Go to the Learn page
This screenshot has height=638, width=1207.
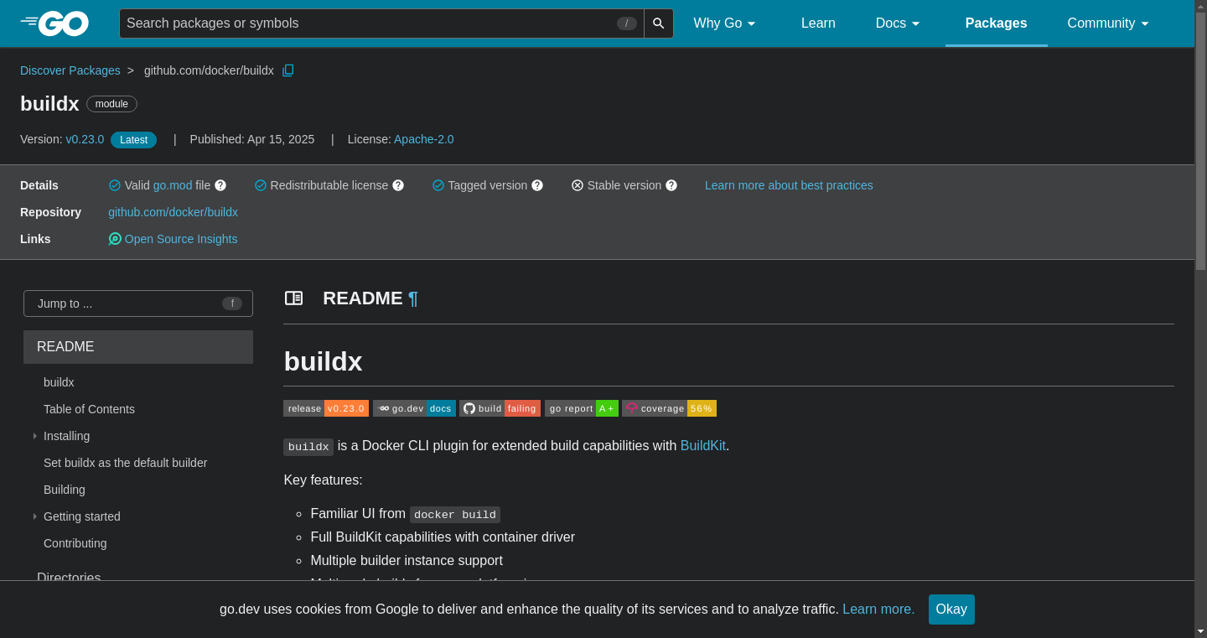(x=818, y=23)
